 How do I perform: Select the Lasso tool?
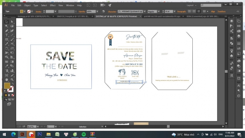[12, 26]
